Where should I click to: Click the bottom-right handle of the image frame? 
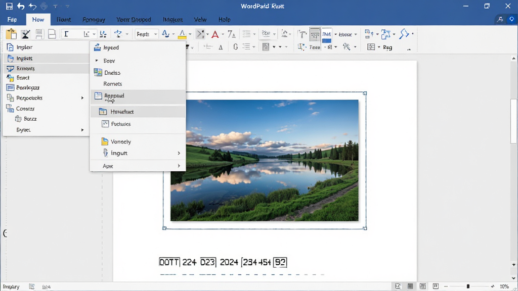click(x=365, y=228)
